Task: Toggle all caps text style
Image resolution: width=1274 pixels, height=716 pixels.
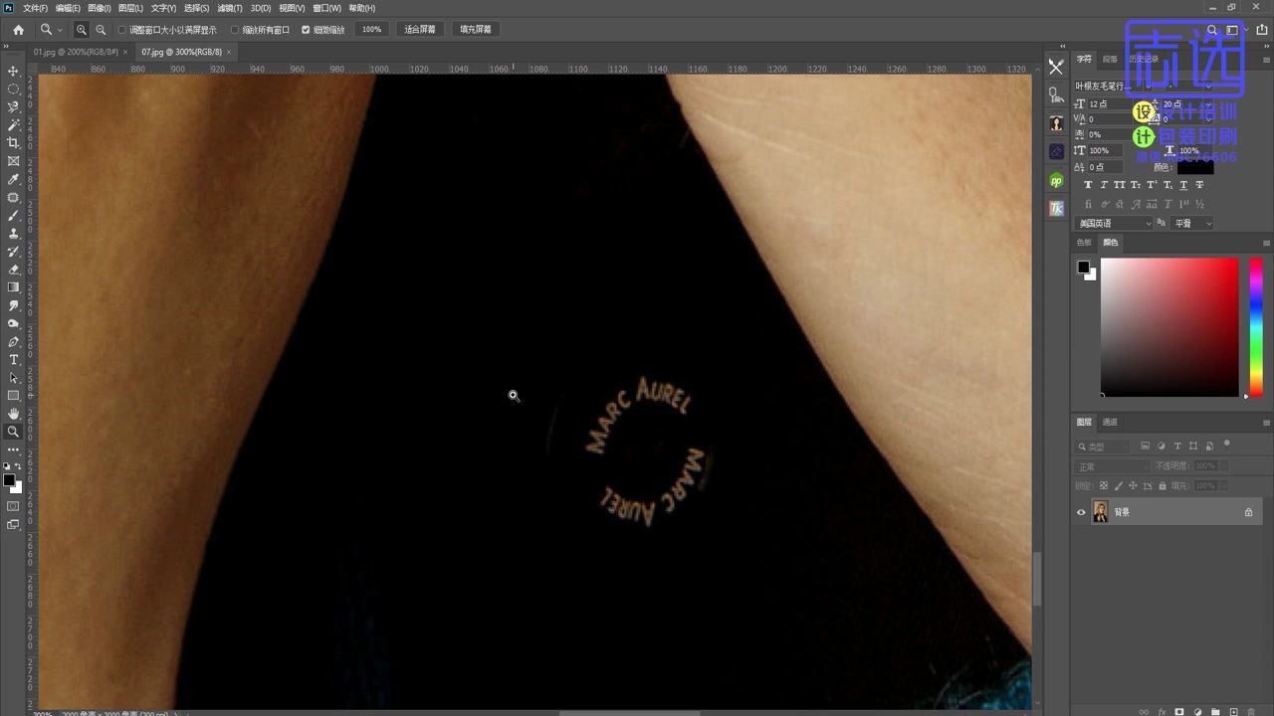Action: pos(1120,185)
